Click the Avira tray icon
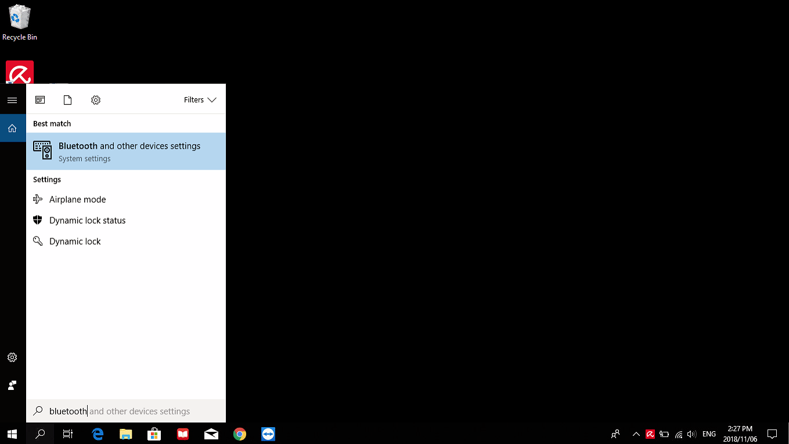789x444 pixels. [x=650, y=434]
